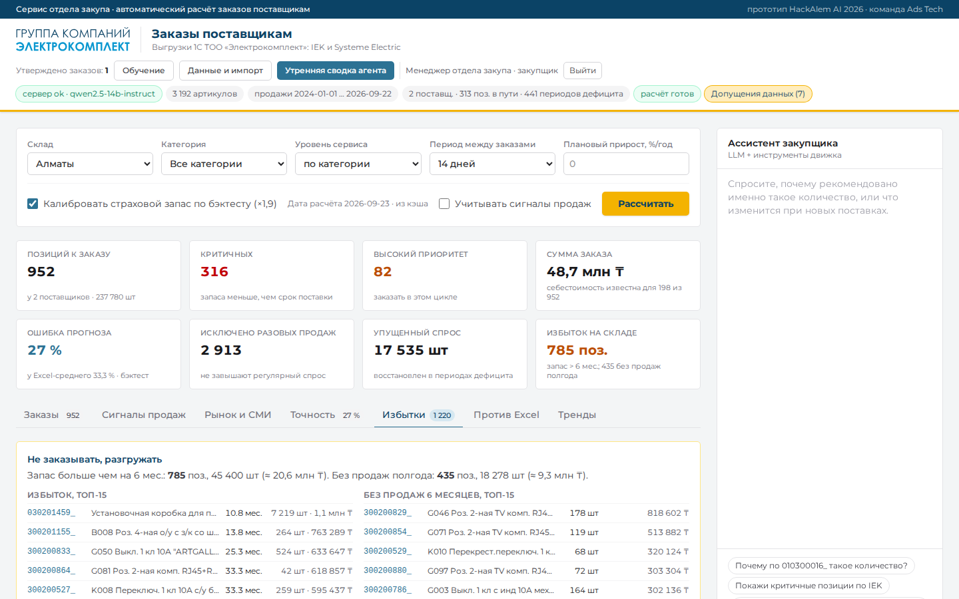Open the Сигналы продаж tab
Image resolution: width=959 pixels, height=599 pixels.
[144, 415]
